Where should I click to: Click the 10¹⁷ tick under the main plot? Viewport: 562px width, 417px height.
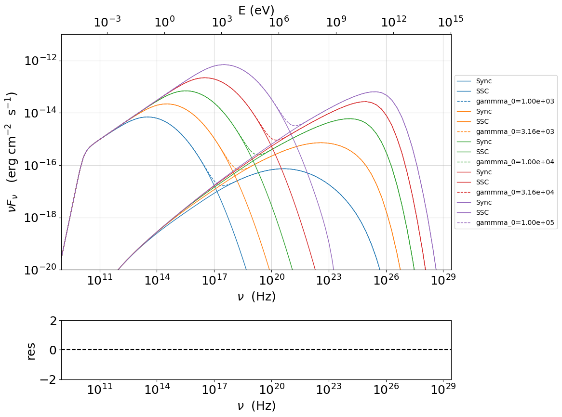point(214,280)
